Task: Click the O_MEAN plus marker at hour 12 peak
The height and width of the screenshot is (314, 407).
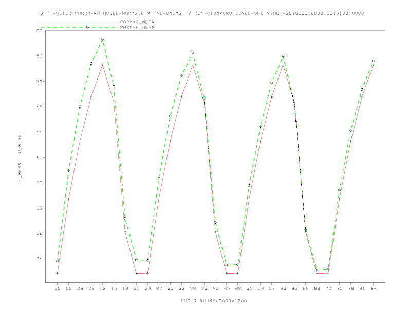Action: click(103, 65)
